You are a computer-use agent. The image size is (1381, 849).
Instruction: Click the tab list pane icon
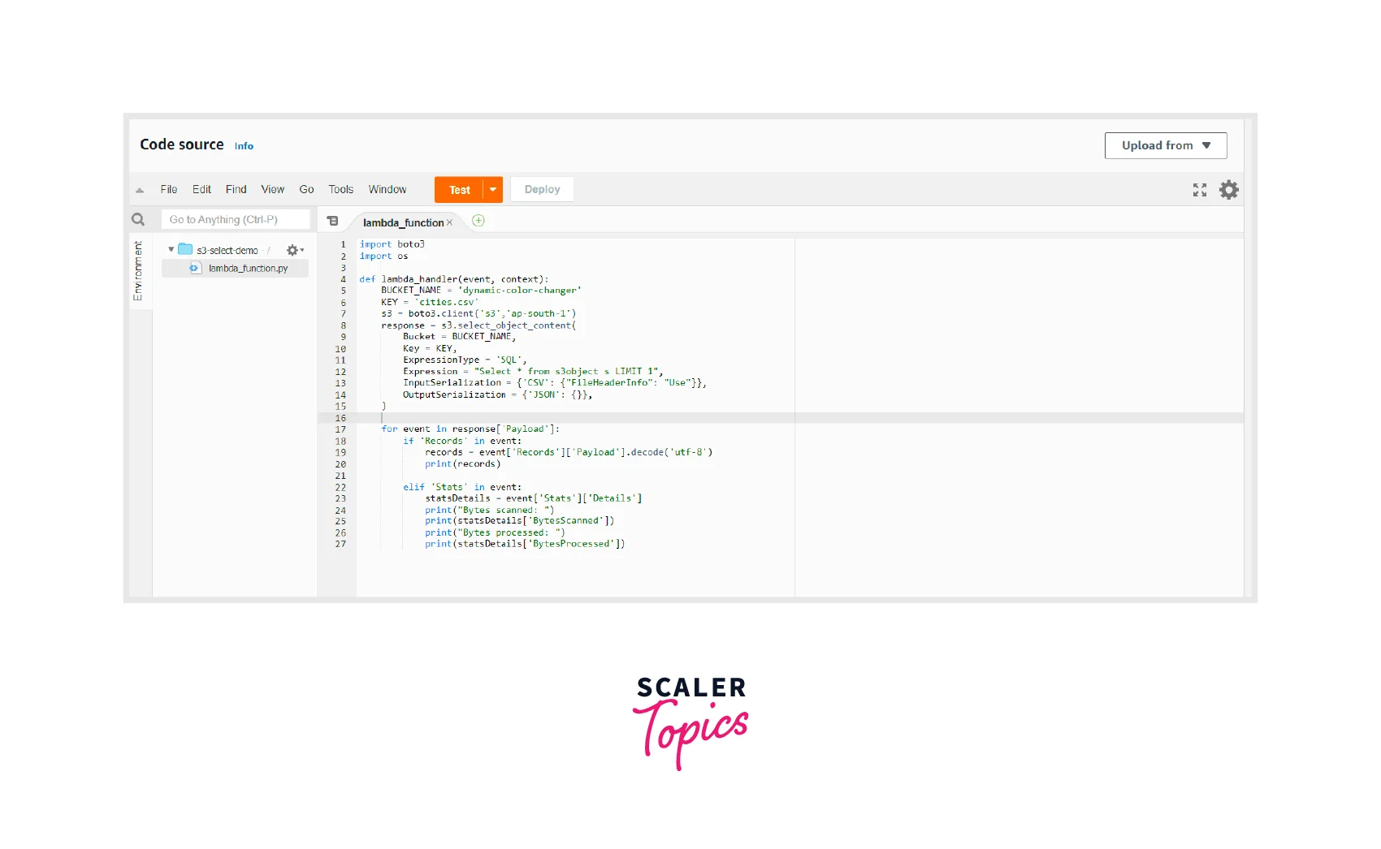(x=332, y=221)
